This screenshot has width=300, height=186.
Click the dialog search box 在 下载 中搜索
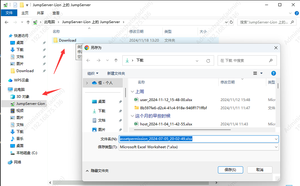(247, 61)
